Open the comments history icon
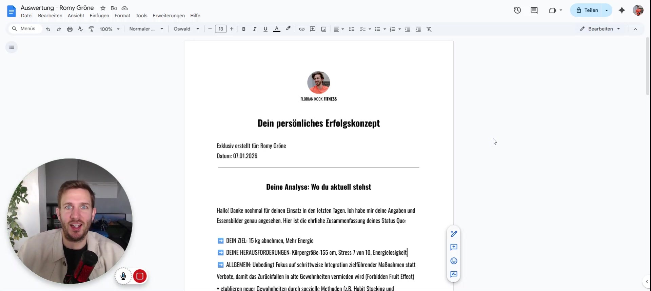This screenshot has width=651, height=291. click(x=534, y=10)
